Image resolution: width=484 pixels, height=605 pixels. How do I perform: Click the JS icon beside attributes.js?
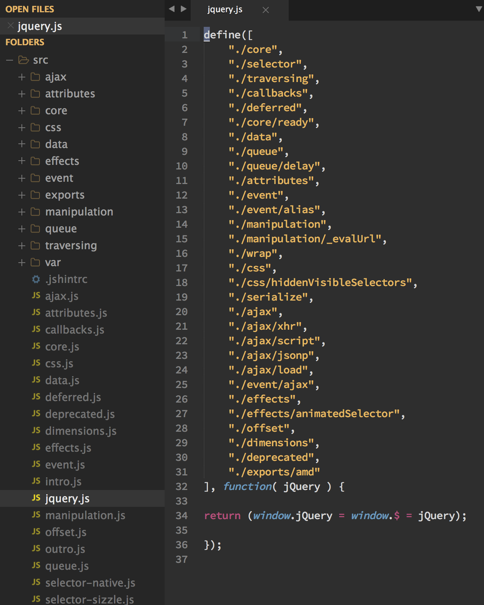tap(36, 313)
